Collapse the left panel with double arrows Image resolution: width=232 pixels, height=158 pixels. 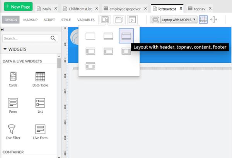pos(2,30)
